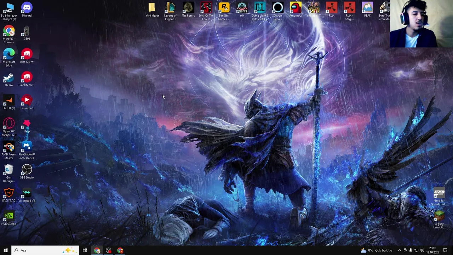Open the League of Legends shortcut
The width and height of the screenshot is (453, 255).
pos(170,11)
